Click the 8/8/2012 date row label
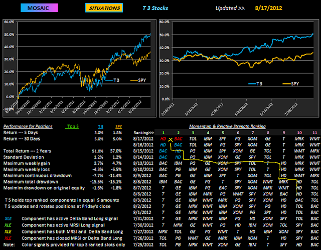 (x=144, y=181)
